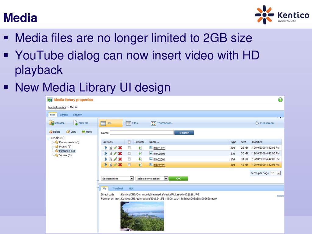The width and height of the screenshot is (312, 234).
Task: Open Full screen mode
Action: click(x=264, y=123)
